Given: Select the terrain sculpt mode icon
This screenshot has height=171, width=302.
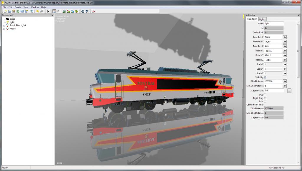Looking at the screenshot, I should point(64,11).
